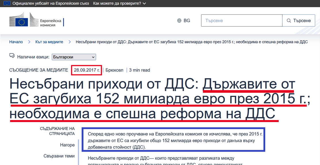320x165 pixels.
Task: Click the highlighted article summary box
Action: [173, 140]
